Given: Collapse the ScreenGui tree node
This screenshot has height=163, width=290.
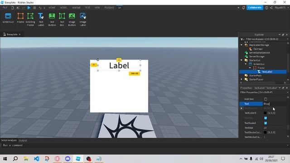Looking at the screenshot, I should pyautogui.click(x=246, y=64).
